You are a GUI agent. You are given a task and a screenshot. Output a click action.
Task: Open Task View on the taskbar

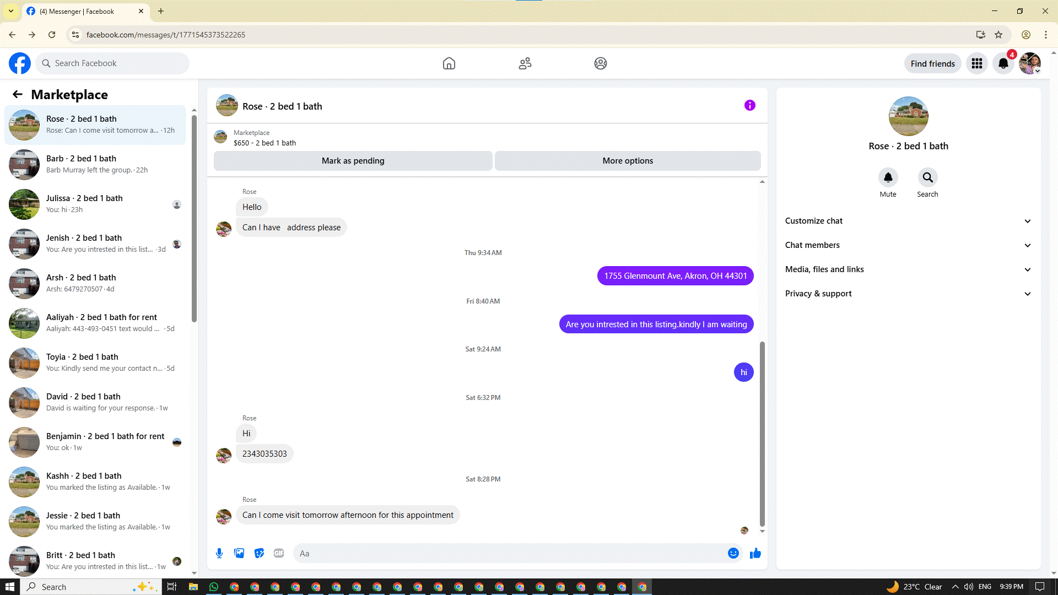[172, 587]
